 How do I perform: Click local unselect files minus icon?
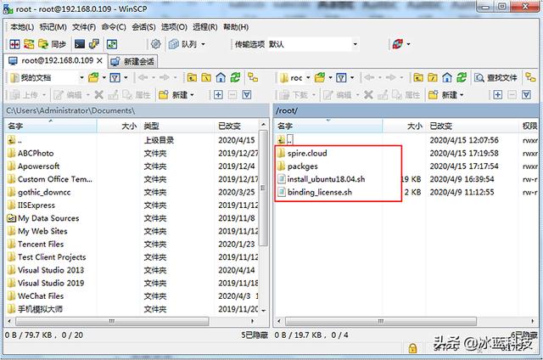click(x=232, y=95)
